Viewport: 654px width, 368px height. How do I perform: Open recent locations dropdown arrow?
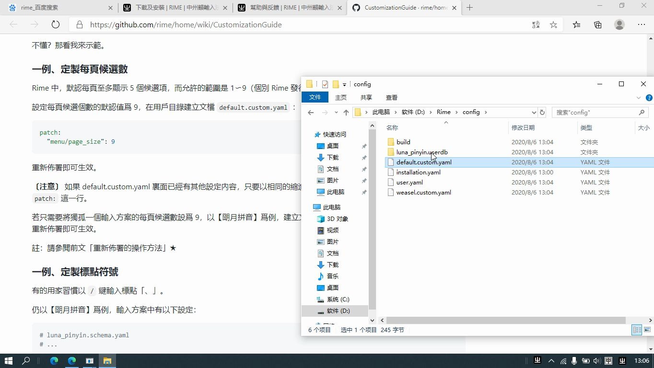[336, 113]
